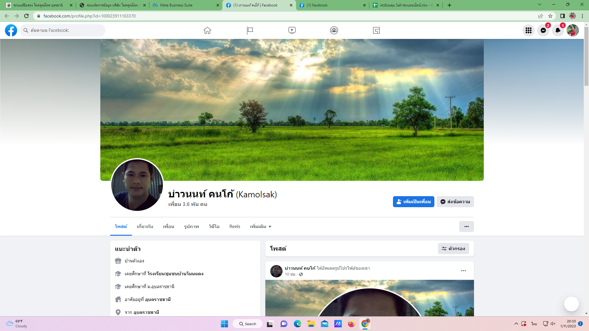Click the Facebook search field
589x331 pixels.
pyautogui.click(x=63, y=30)
